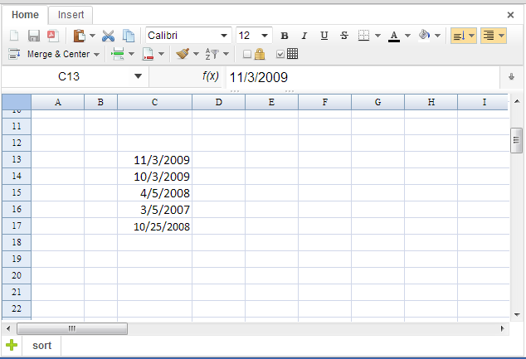
Task: Open the Merge & Center dropdown arrow
Action: tap(96, 54)
